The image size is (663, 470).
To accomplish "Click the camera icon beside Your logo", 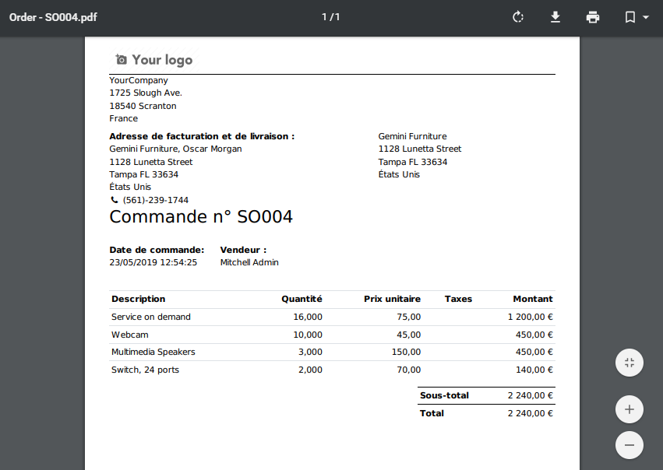I will [x=121, y=60].
